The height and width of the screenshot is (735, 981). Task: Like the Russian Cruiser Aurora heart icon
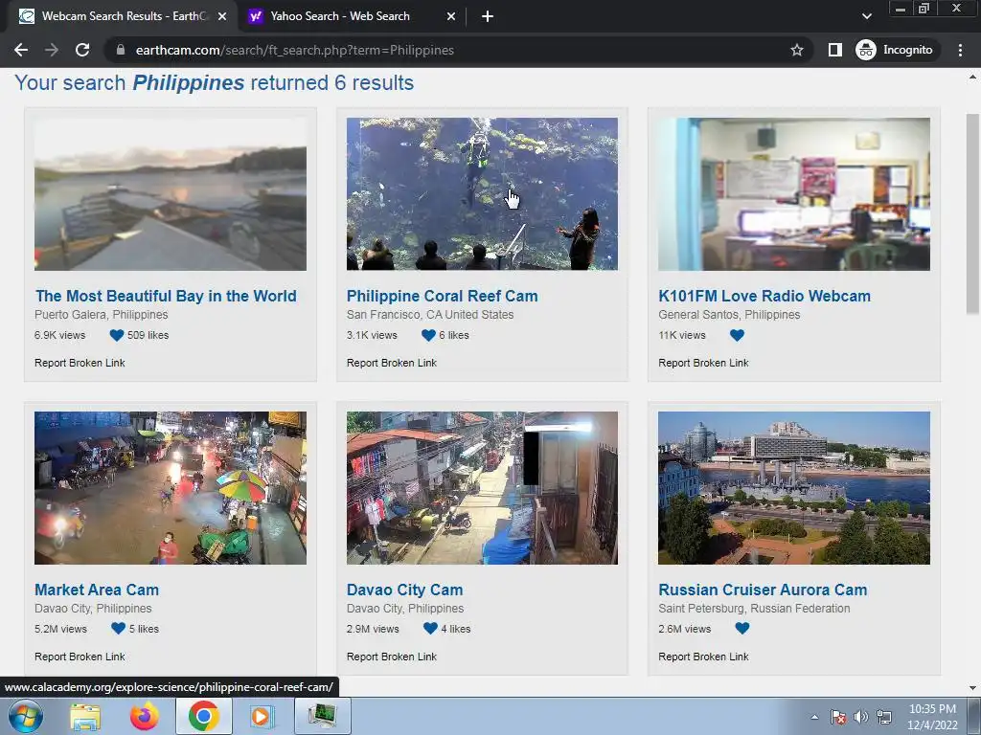coord(742,628)
